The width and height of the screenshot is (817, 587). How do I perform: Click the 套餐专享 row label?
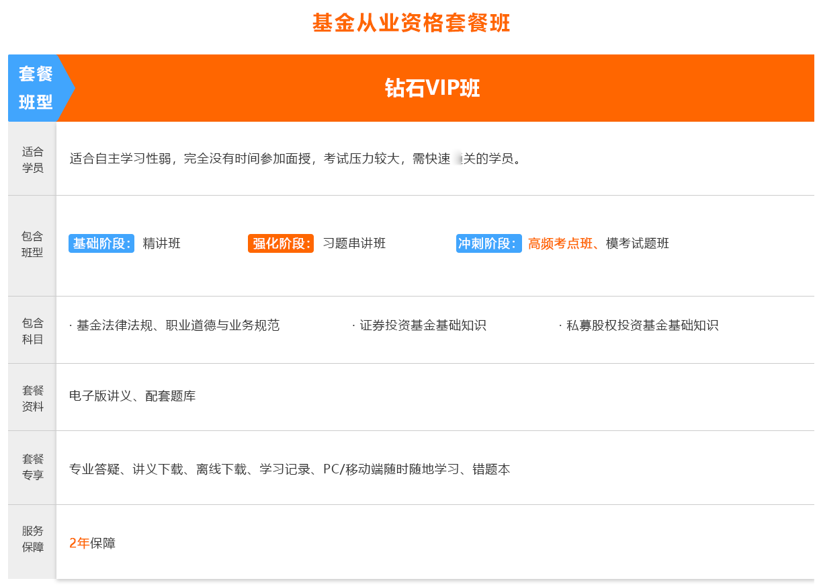coord(32,468)
